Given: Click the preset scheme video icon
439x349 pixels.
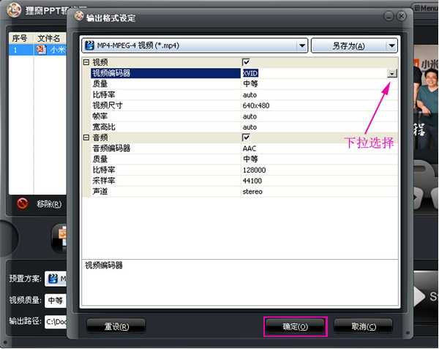Looking at the screenshot, I should [x=53, y=279].
